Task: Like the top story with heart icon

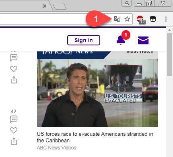Action: click(14, 69)
